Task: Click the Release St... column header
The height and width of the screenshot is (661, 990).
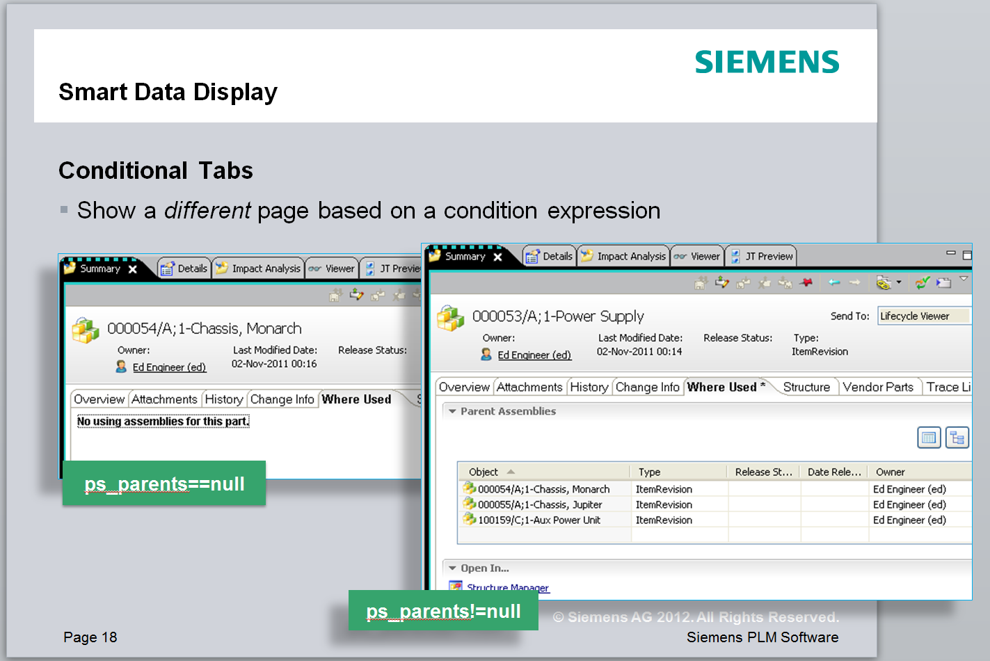Action: [763, 472]
